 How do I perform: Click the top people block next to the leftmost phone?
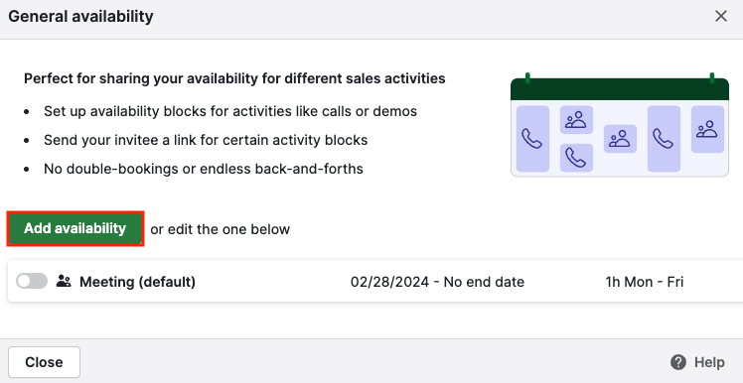(576, 120)
